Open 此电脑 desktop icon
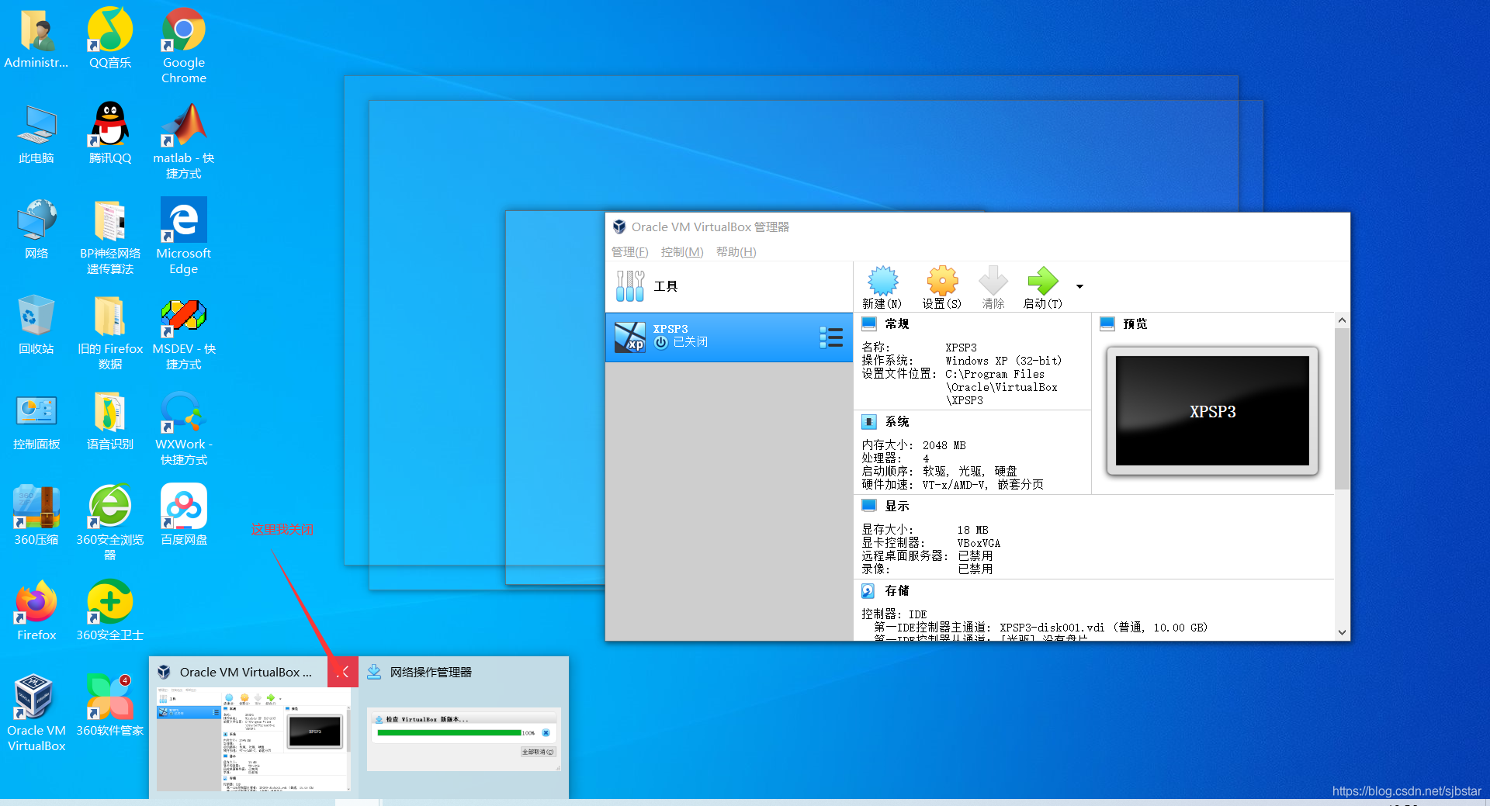Image resolution: width=1490 pixels, height=806 pixels. (36, 134)
